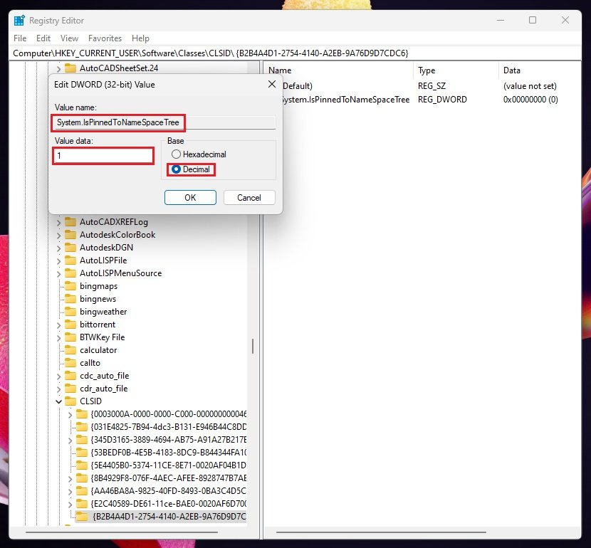Focus the Value data input field
Image resolution: width=591 pixels, height=548 pixels.
pyautogui.click(x=103, y=156)
